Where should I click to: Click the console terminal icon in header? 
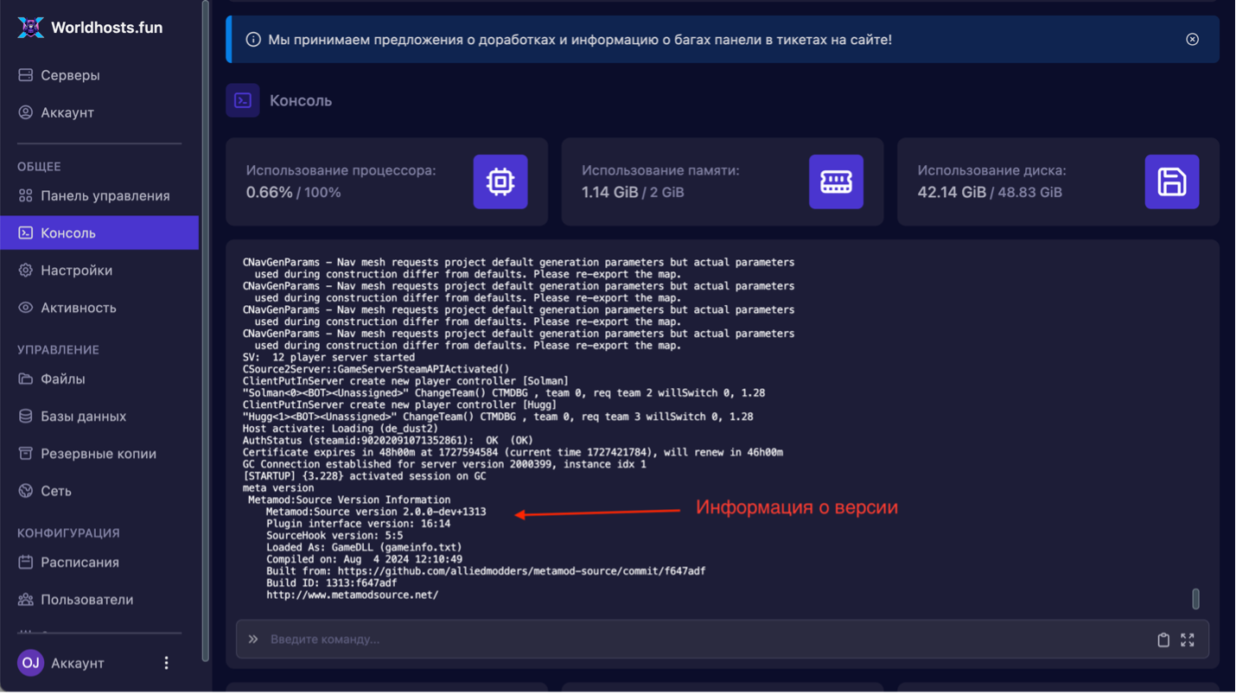click(243, 100)
